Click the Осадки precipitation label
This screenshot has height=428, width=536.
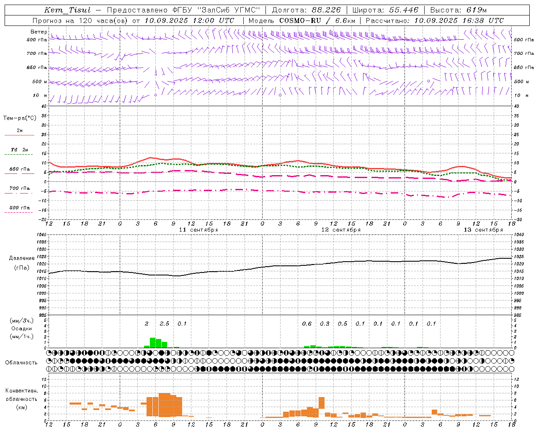click(22, 329)
